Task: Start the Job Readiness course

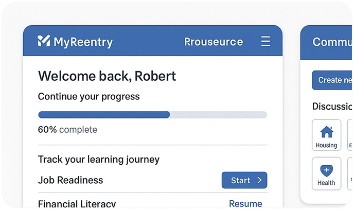Action: (244, 180)
